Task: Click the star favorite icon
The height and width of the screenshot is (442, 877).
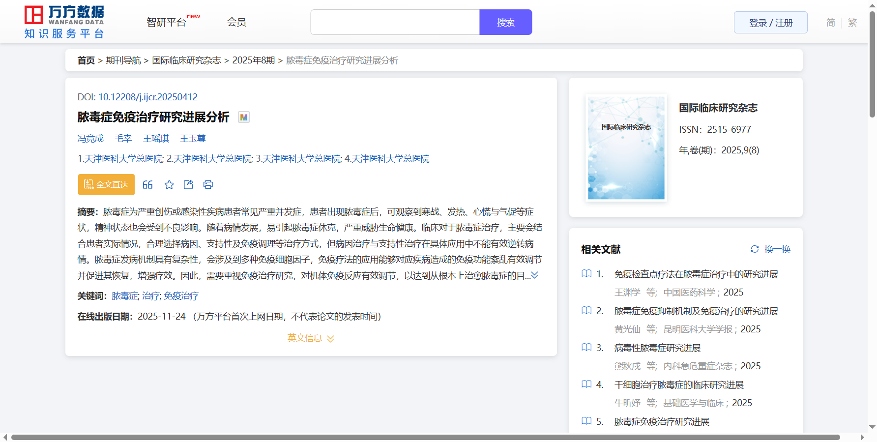Action: pos(169,184)
